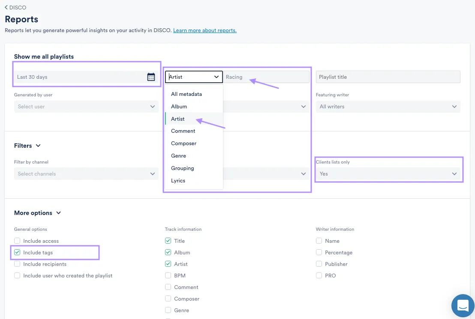Collapse the Filters section chevron
The height and width of the screenshot is (319, 475).
click(38, 146)
